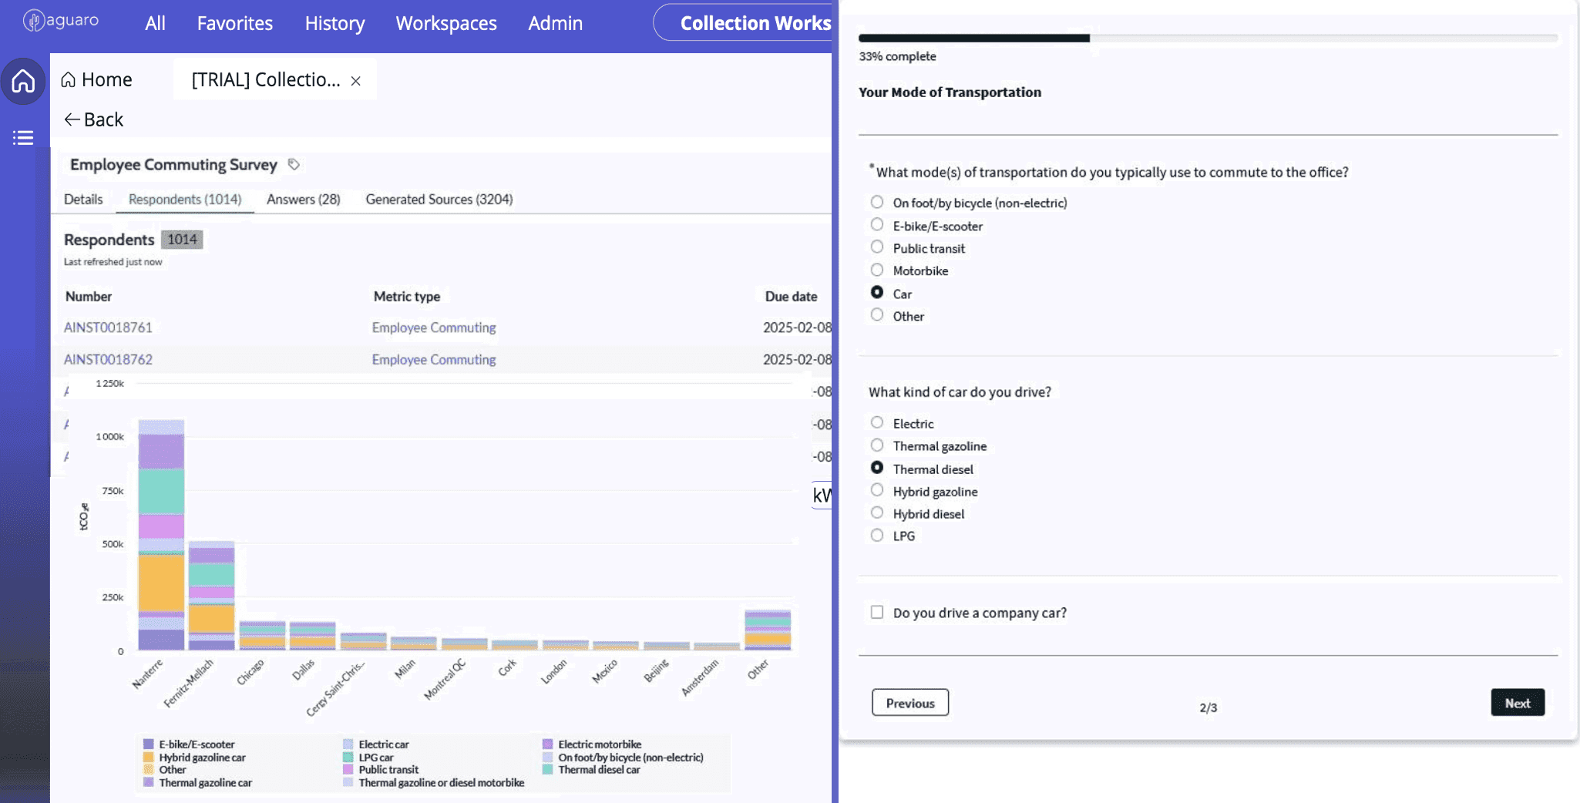Screen dimensions: 1580x803
Task: Click the Next button on the survey
Action: pos(1517,702)
